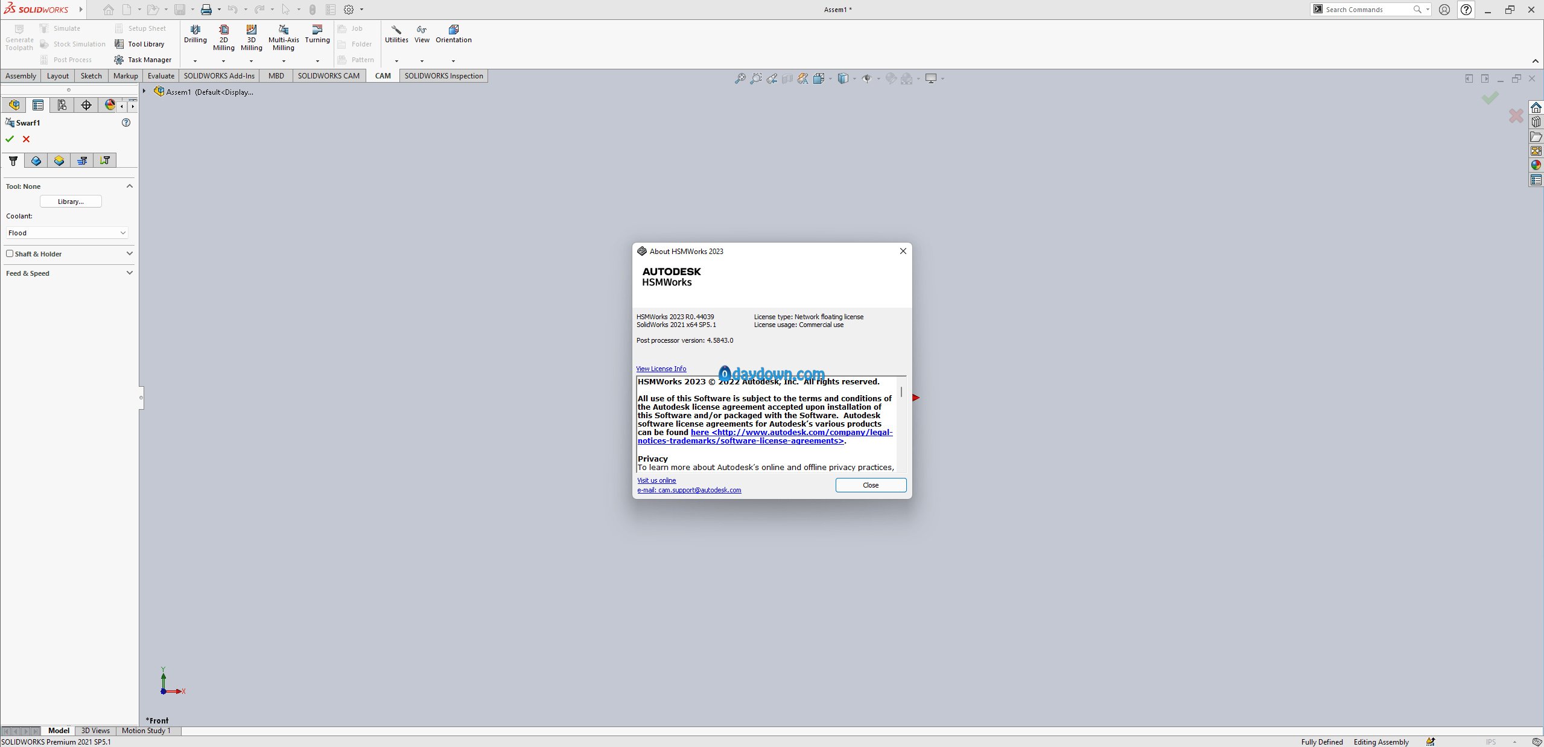This screenshot has width=1544, height=747.
Task: Open the DimXpertManager crosshair tab
Action: point(86,105)
